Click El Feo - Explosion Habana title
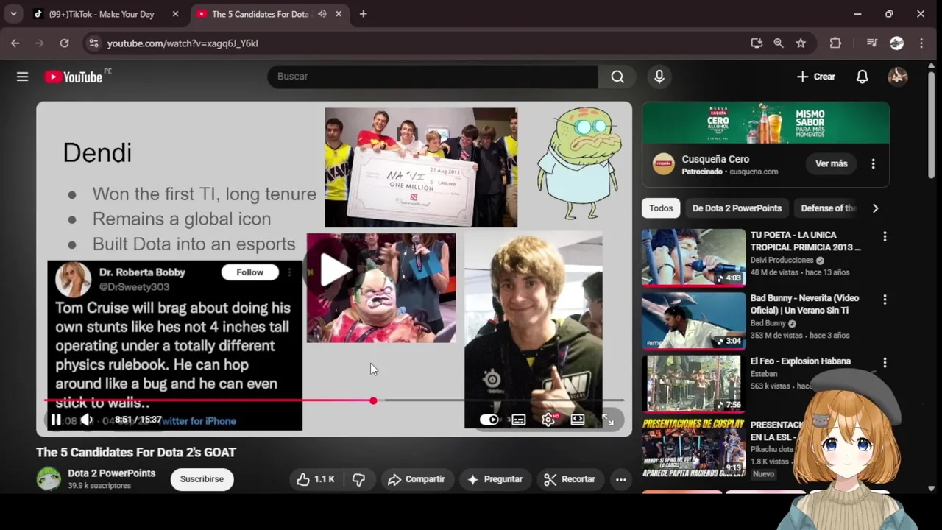Viewport: 942px width, 530px height. 801,361
